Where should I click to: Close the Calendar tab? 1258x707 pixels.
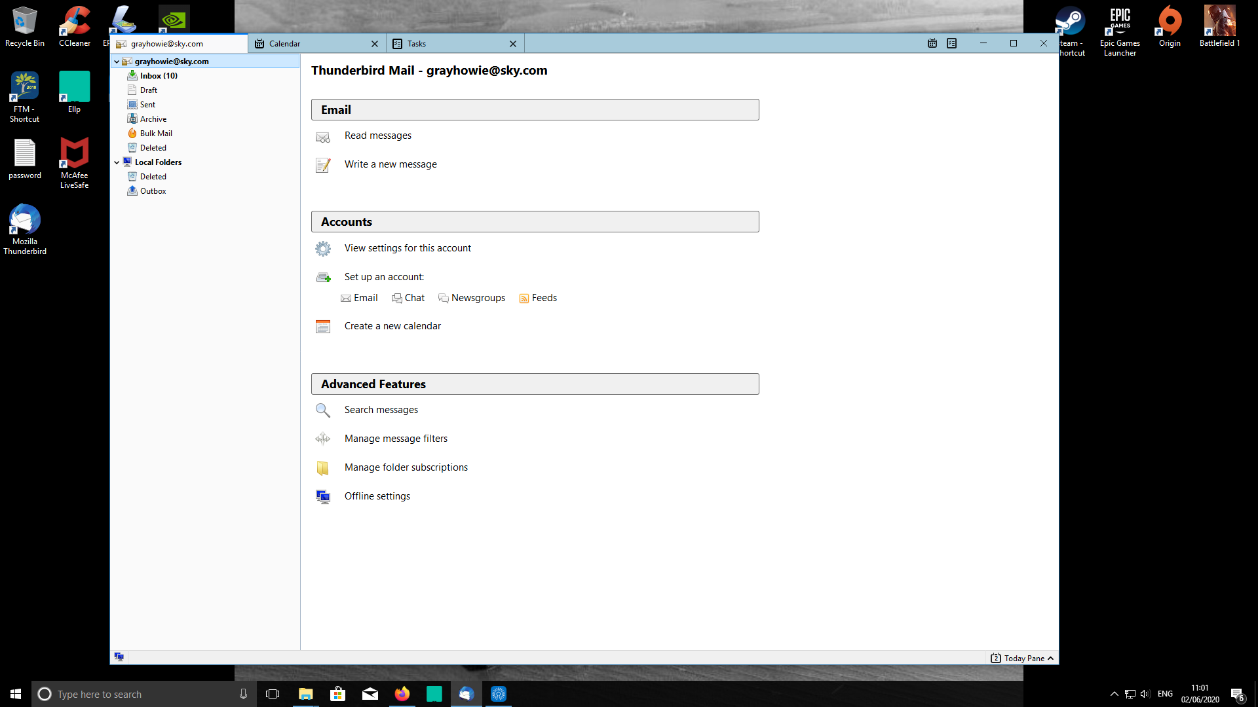[375, 44]
